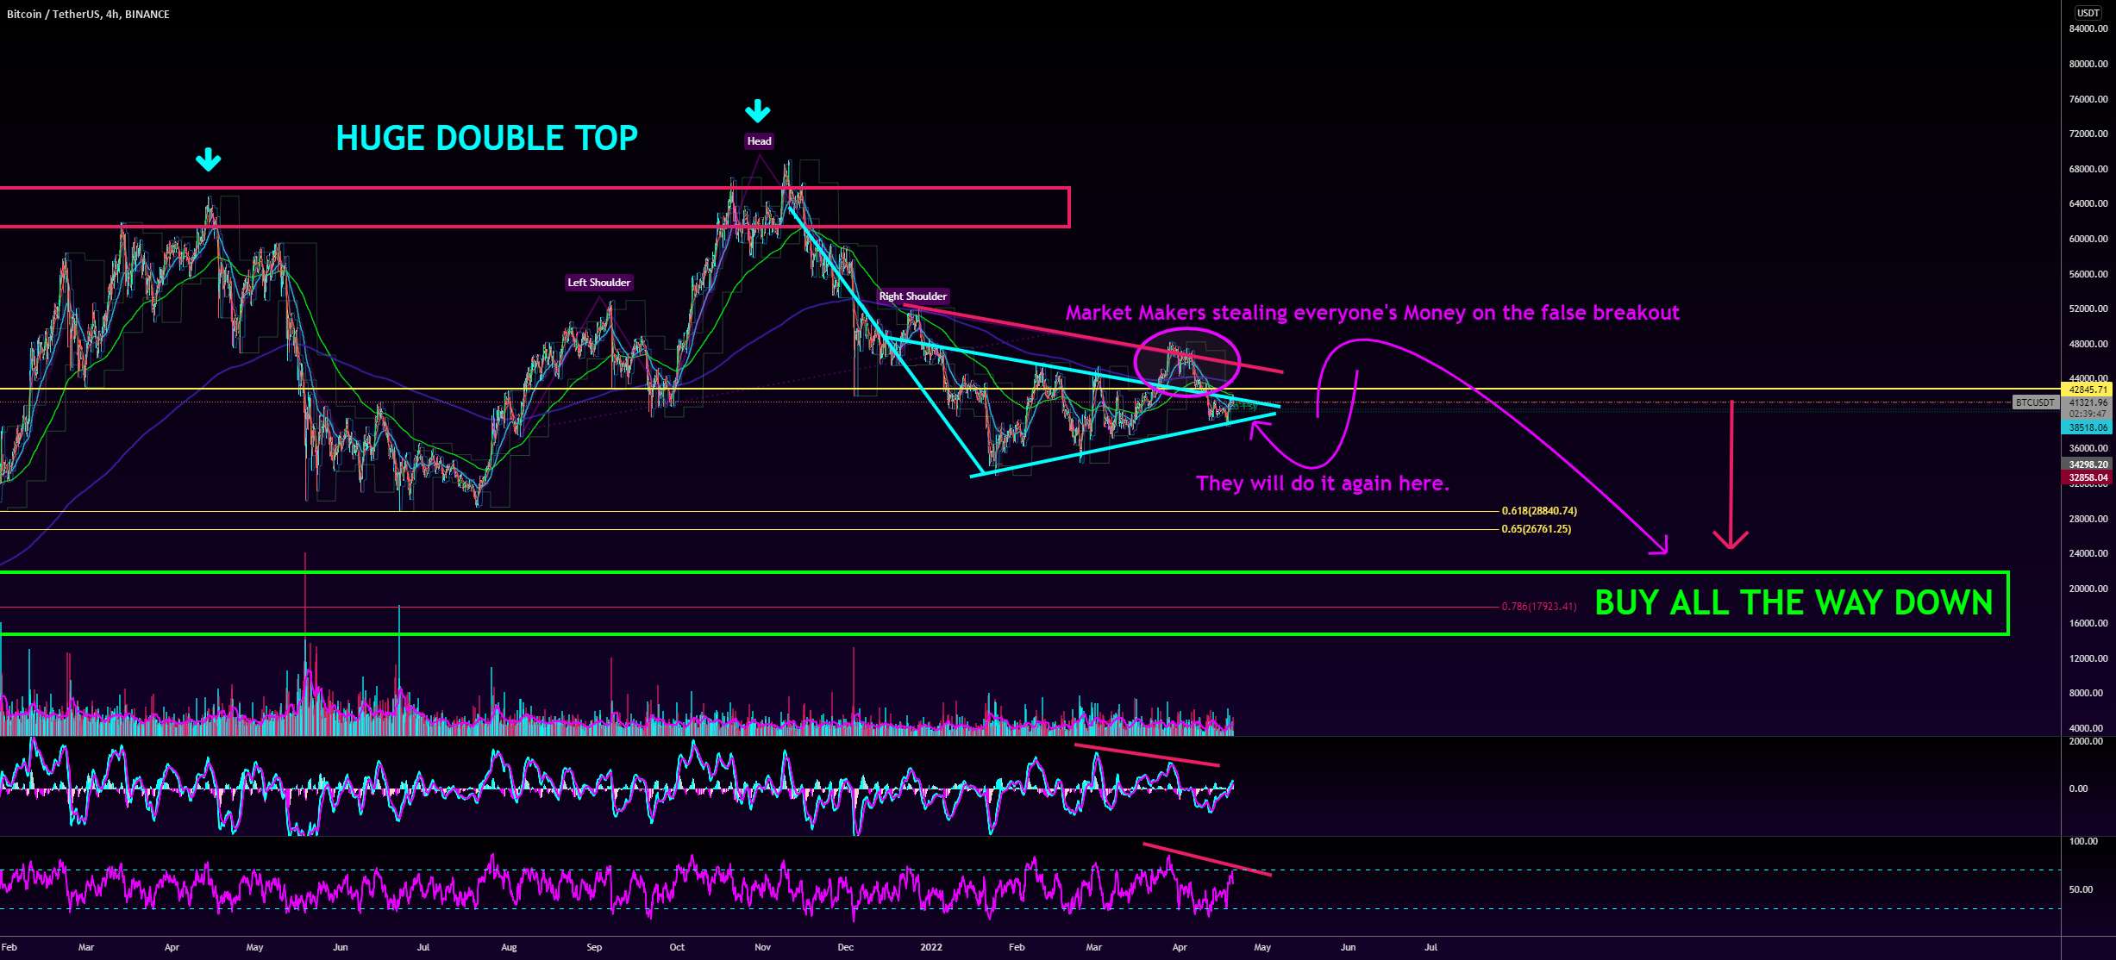This screenshot has width=2116, height=960.
Task: Click the 52000.00 price axis label
Action: click(2088, 309)
